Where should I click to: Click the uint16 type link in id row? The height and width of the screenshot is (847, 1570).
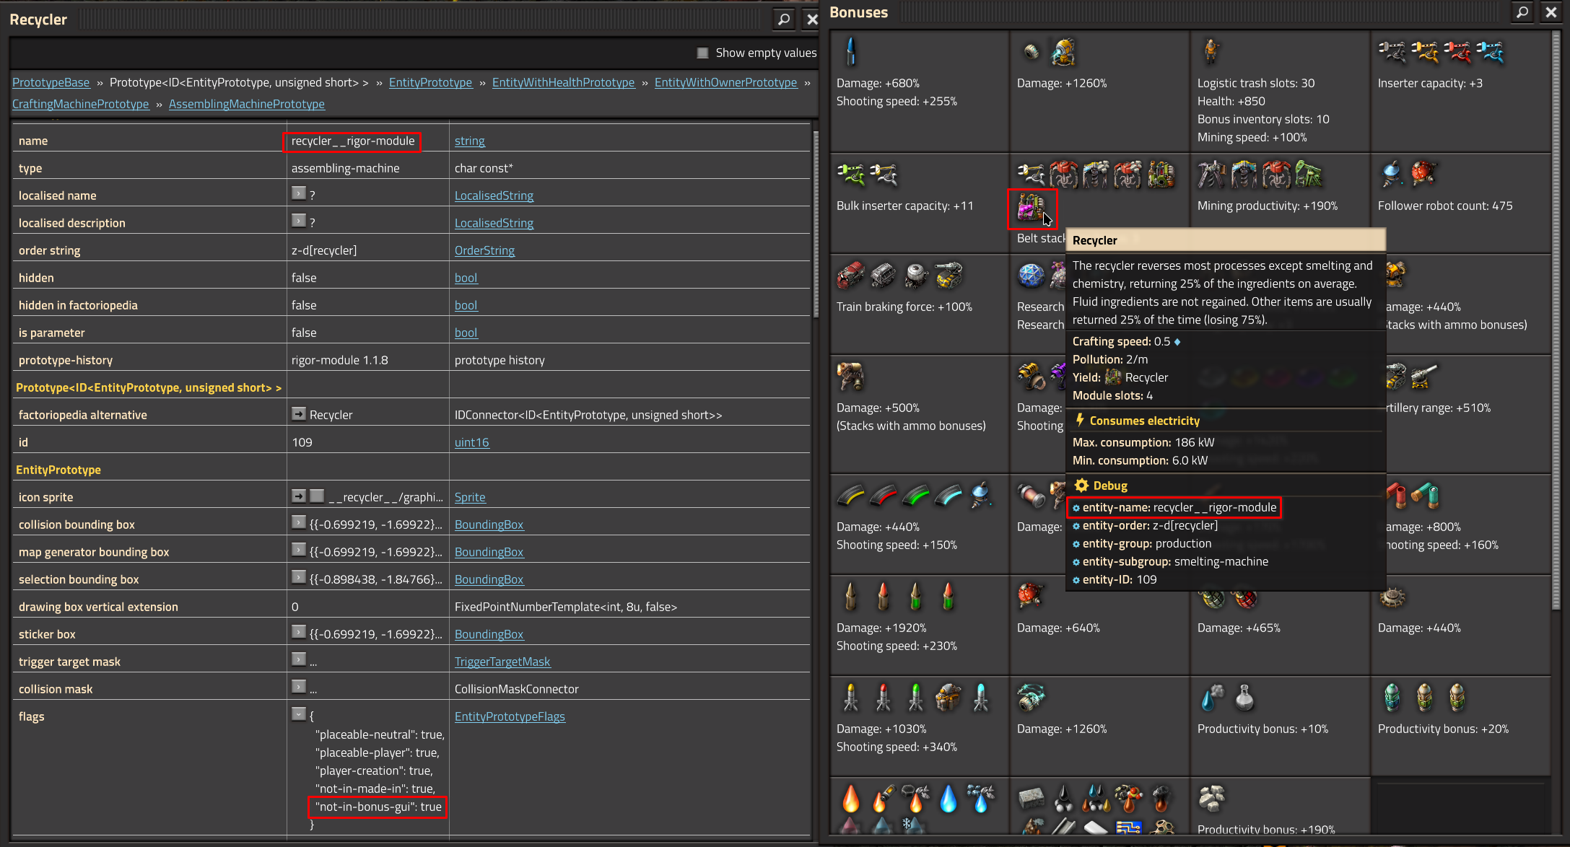(x=471, y=442)
